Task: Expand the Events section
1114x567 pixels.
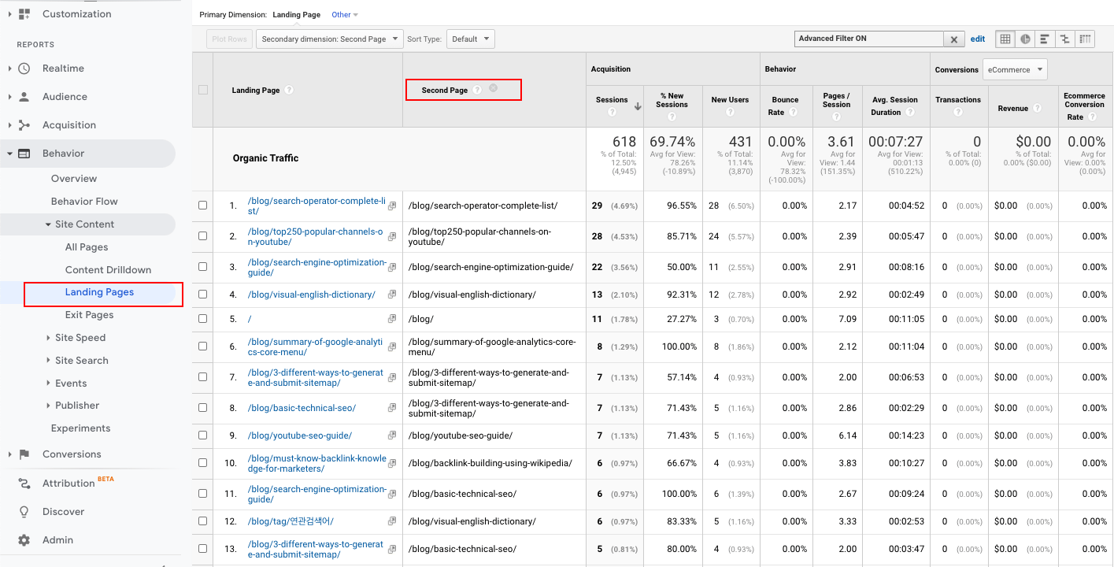Action: 48,384
